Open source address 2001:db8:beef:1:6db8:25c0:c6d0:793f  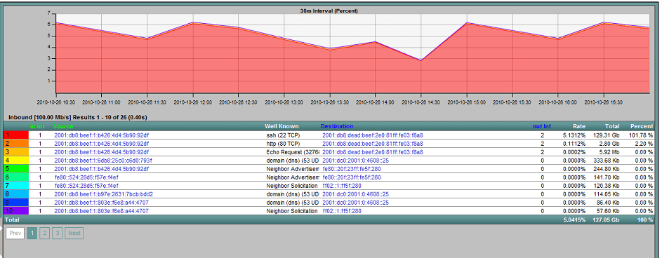103,161
